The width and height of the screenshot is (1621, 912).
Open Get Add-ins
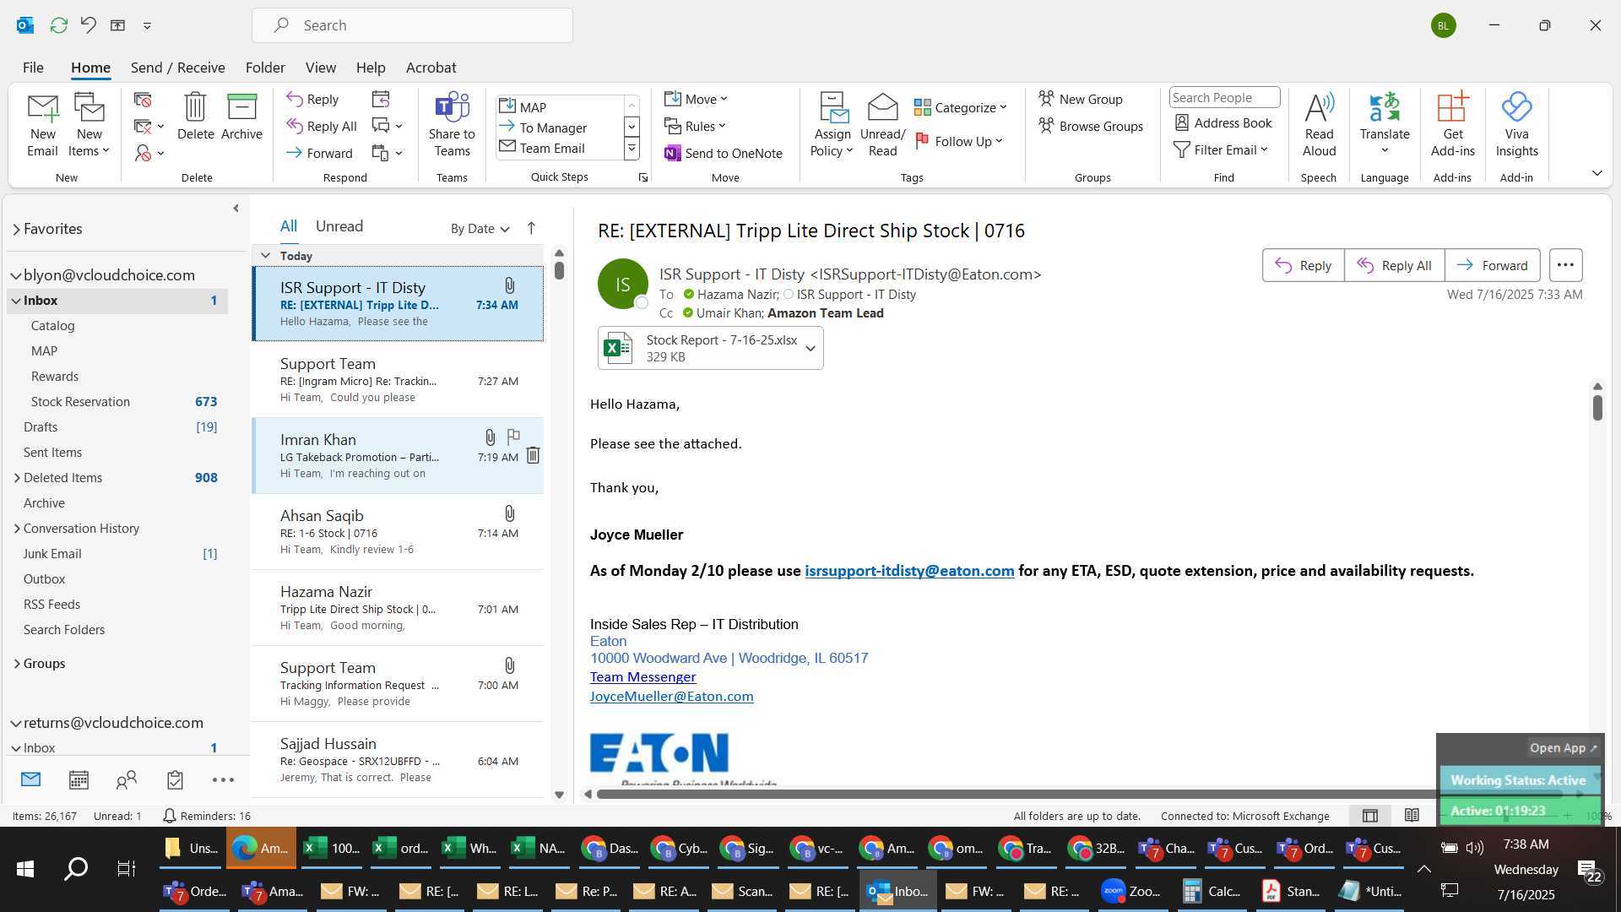[1452, 125]
